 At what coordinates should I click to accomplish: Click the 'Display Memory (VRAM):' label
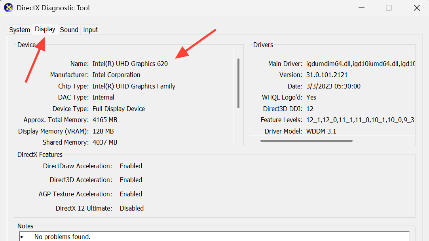click(x=53, y=132)
